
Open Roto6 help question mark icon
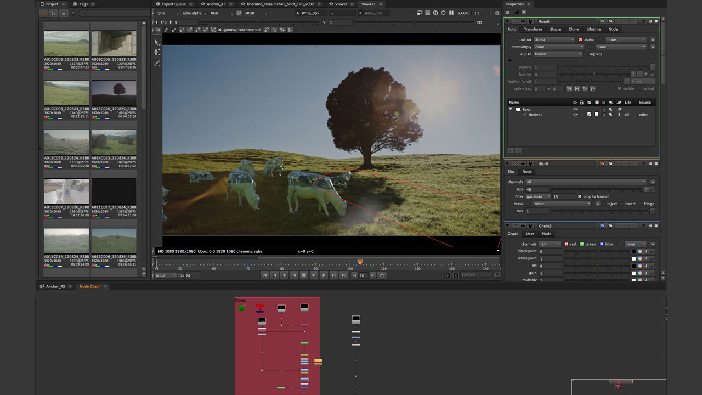coord(643,21)
